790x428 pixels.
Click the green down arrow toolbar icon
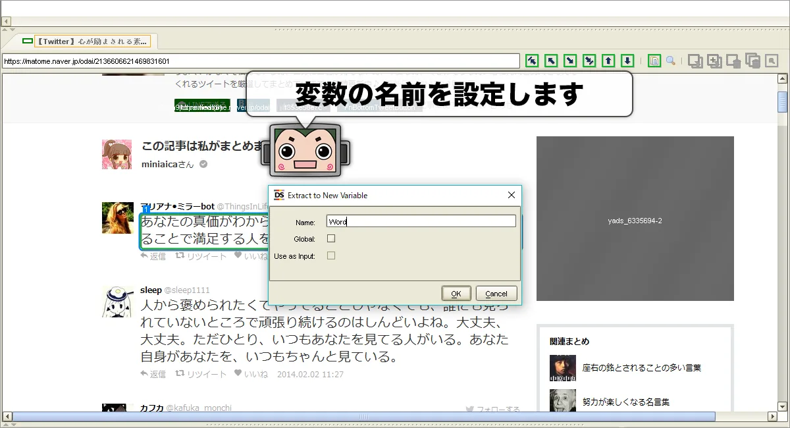click(628, 61)
